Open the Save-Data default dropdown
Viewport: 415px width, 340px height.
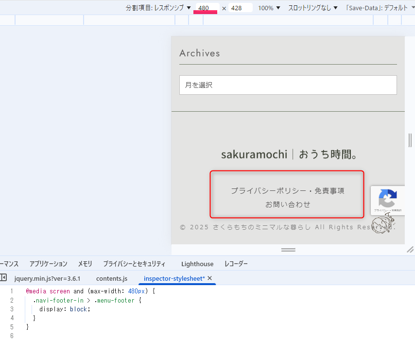pyautogui.click(x=380, y=8)
